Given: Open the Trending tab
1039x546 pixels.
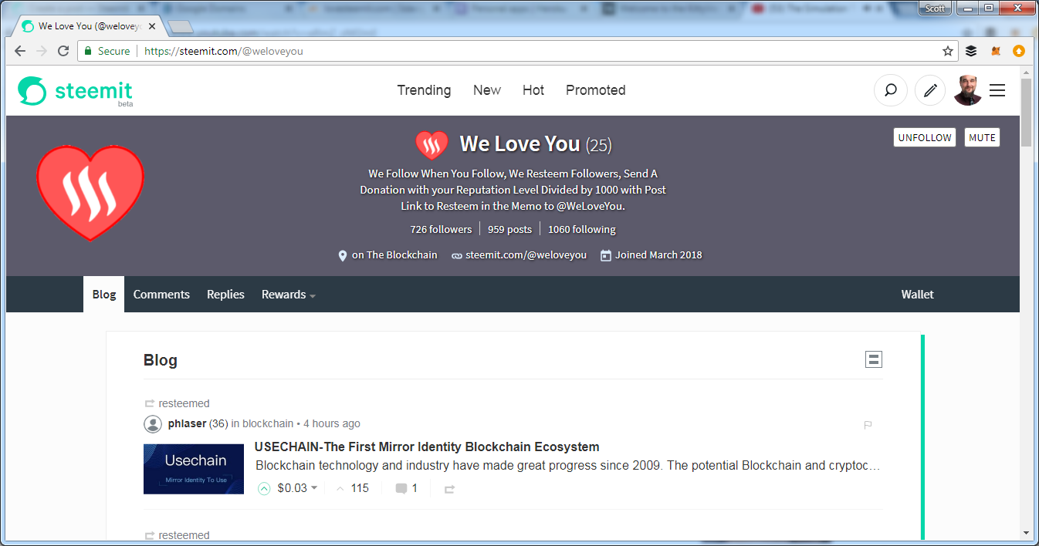Looking at the screenshot, I should (x=424, y=90).
